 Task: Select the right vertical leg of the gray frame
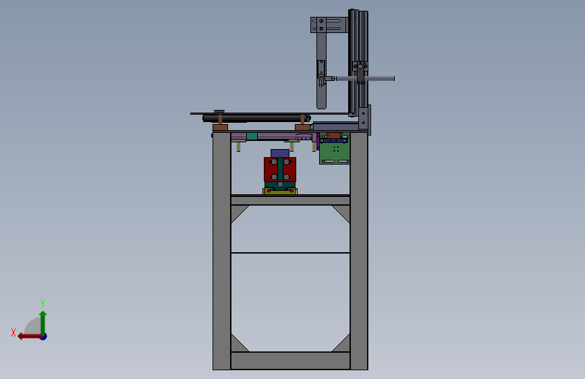[359, 251]
